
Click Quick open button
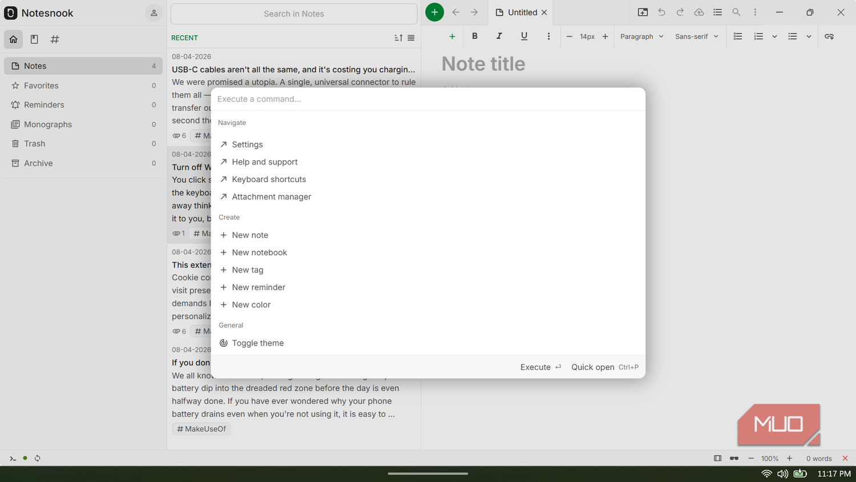(605, 367)
